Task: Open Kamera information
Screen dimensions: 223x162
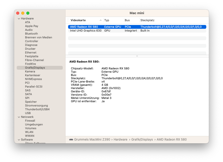Action: pyautogui.click(x=30, y=71)
